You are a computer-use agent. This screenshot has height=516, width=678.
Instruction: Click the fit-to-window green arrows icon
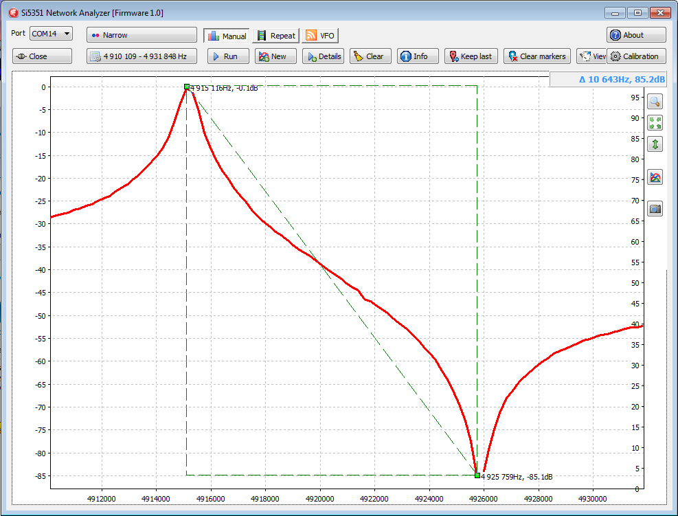655,123
